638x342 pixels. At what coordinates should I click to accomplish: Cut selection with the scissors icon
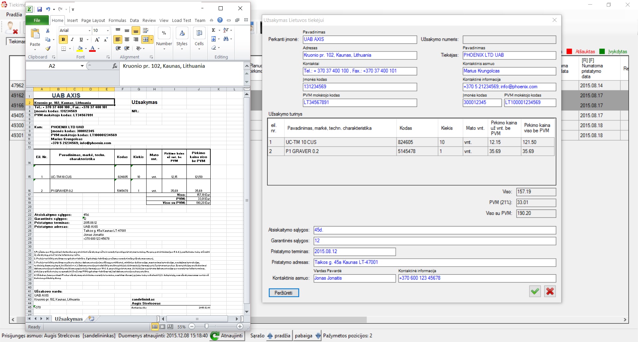[x=48, y=31]
